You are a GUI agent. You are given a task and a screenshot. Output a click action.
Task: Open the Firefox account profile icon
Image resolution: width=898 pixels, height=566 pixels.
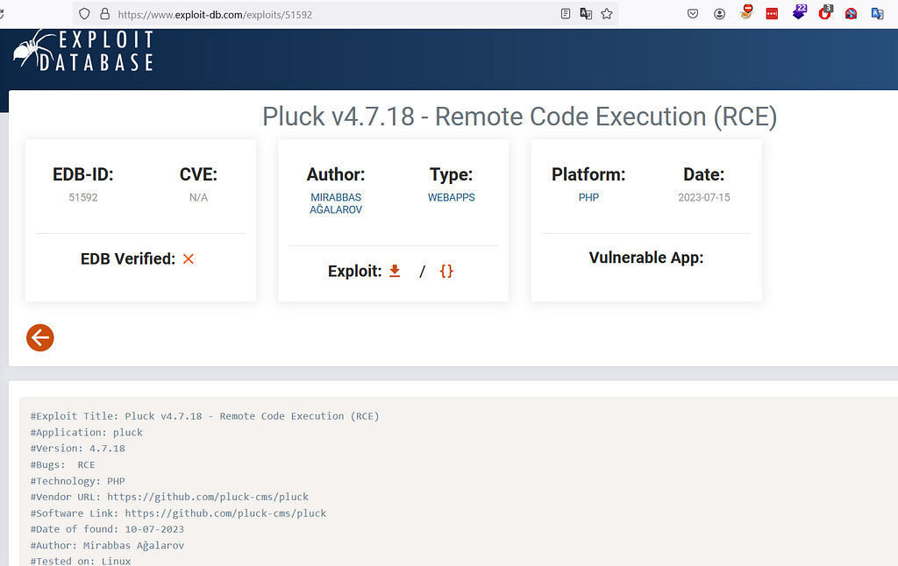click(x=720, y=14)
